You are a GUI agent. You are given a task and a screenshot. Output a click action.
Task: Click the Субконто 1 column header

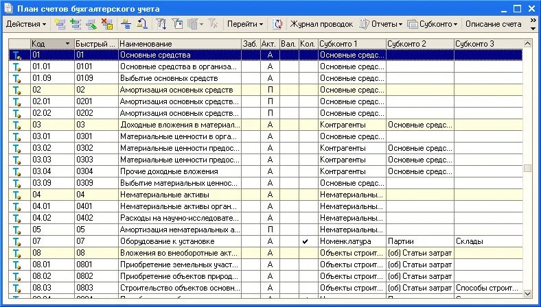point(352,44)
